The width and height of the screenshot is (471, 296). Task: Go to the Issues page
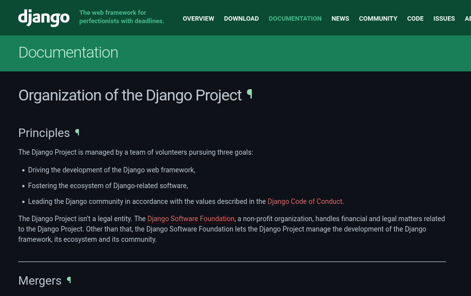click(444, 19)
